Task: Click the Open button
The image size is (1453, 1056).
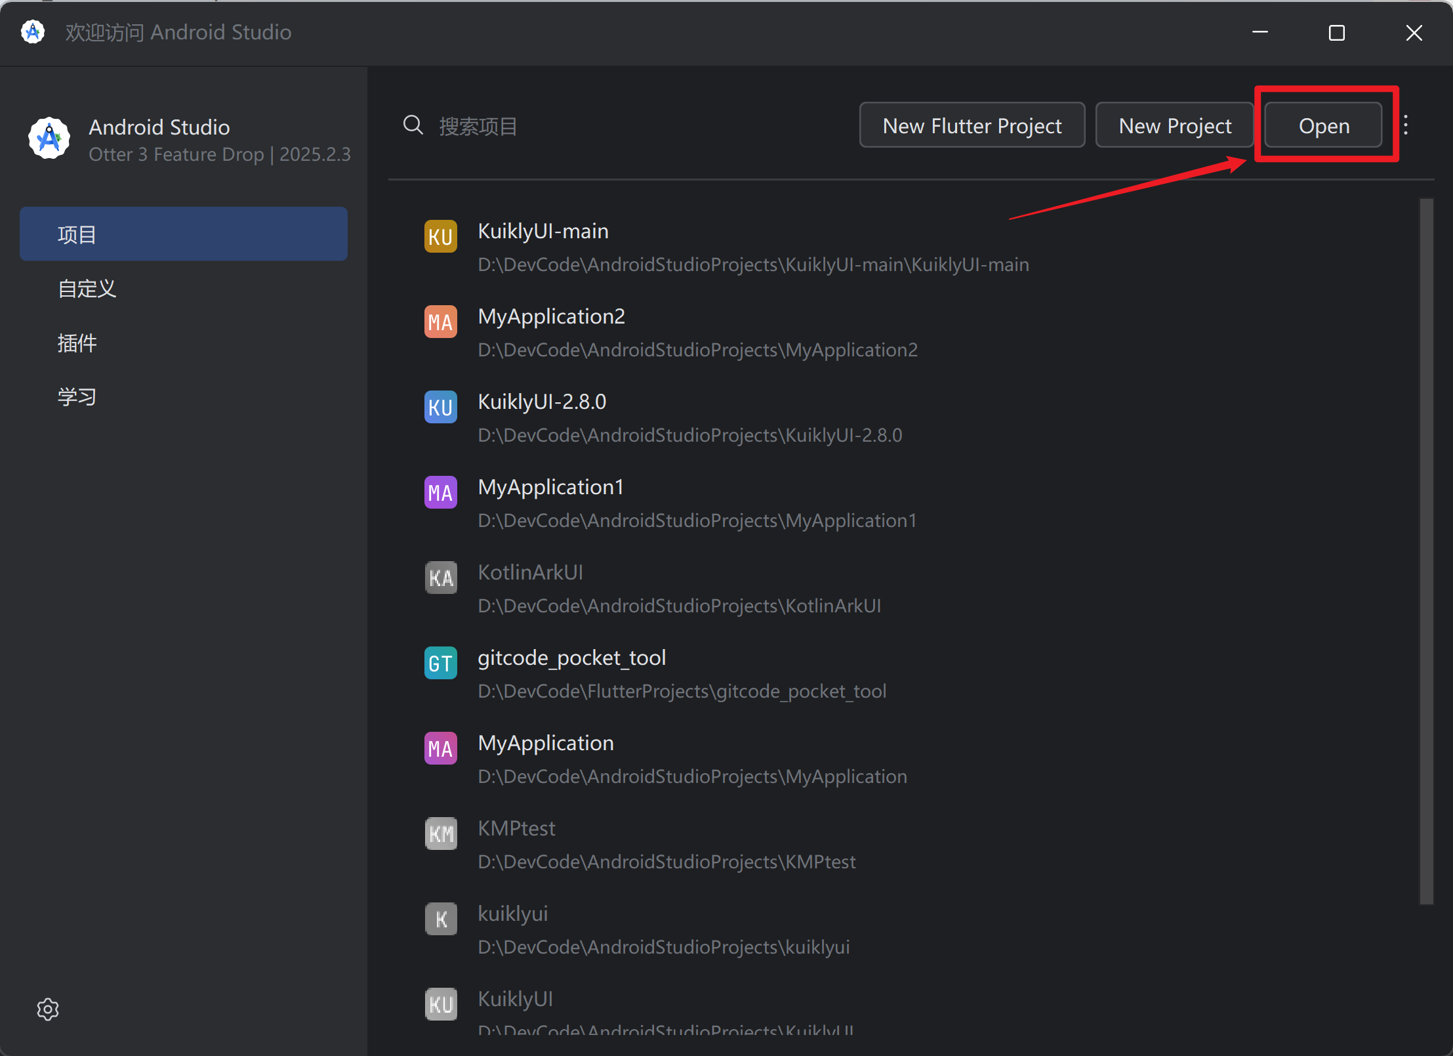Action: pos(1324,125)
